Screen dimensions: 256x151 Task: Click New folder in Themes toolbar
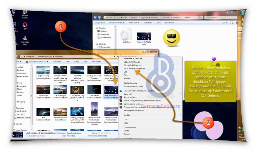[169, 23]
